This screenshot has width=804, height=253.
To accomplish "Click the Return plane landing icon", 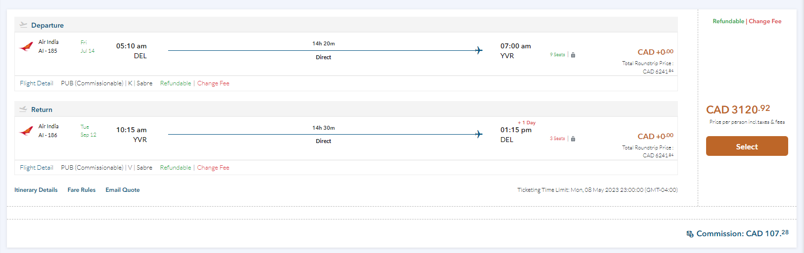I will click(x=23, y=109).
